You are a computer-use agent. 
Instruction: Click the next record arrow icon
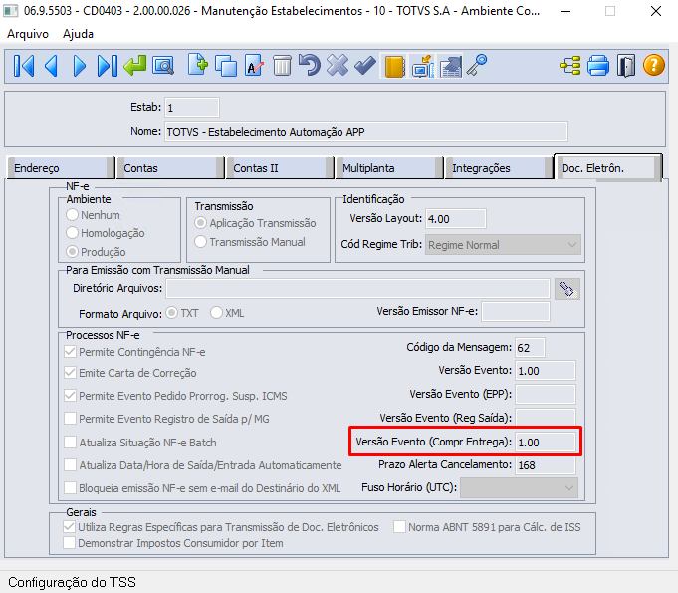[x=79, y=67]
